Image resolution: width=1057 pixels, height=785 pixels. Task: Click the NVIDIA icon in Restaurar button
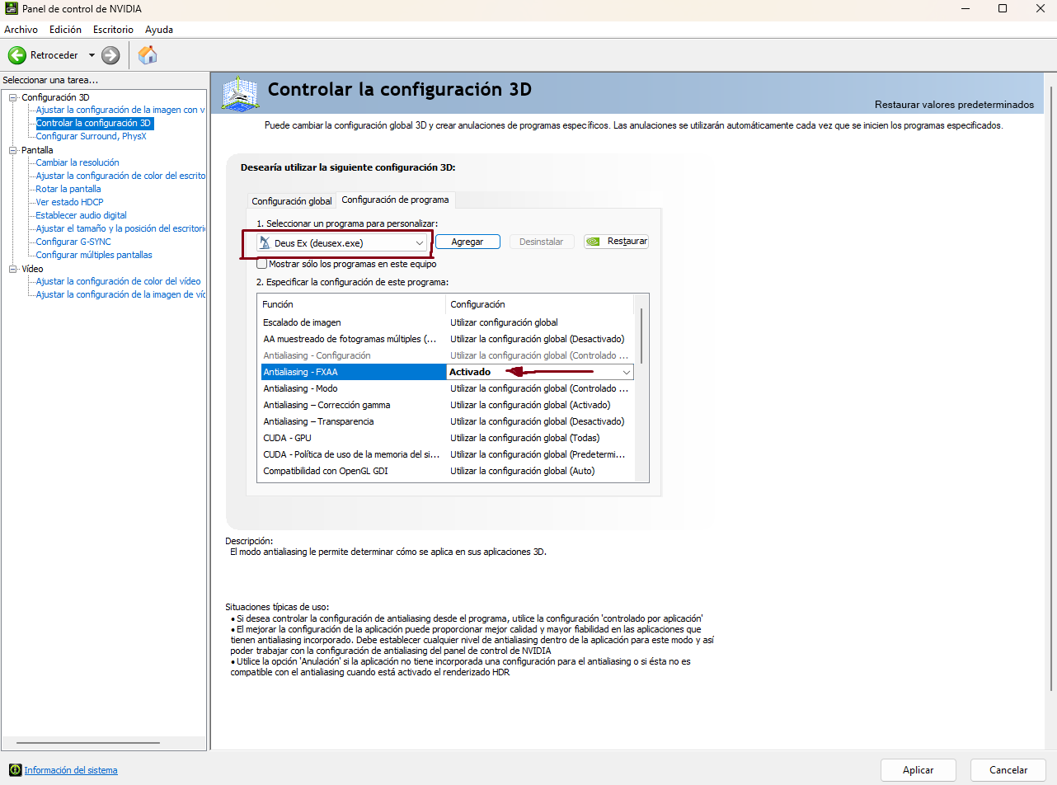click(x=594, y=242)
